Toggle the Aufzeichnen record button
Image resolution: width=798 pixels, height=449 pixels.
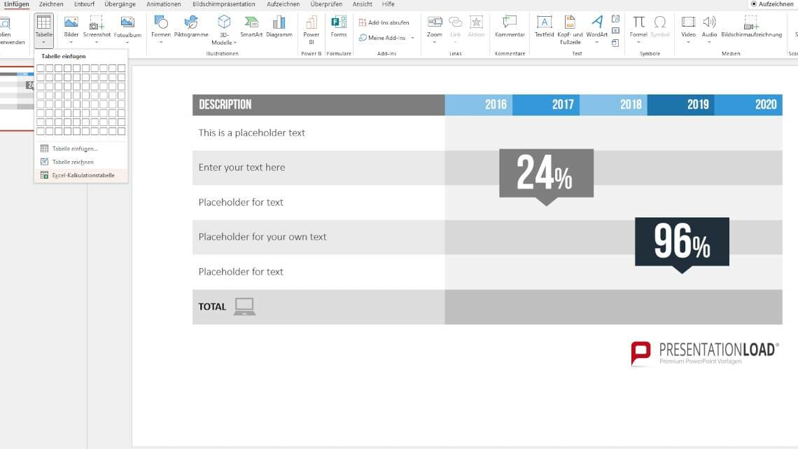click(771, 4)
